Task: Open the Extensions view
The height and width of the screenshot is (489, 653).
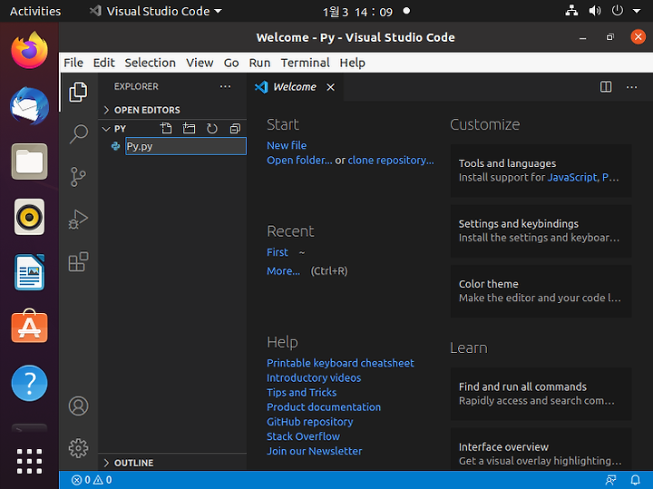Action: pos(78,261)
